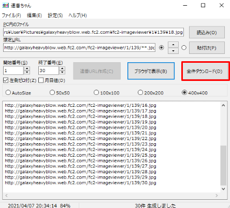Decrease 終了番号 with down arrow
The width and height of the screenshot is (230, 208).
(62, 73)
